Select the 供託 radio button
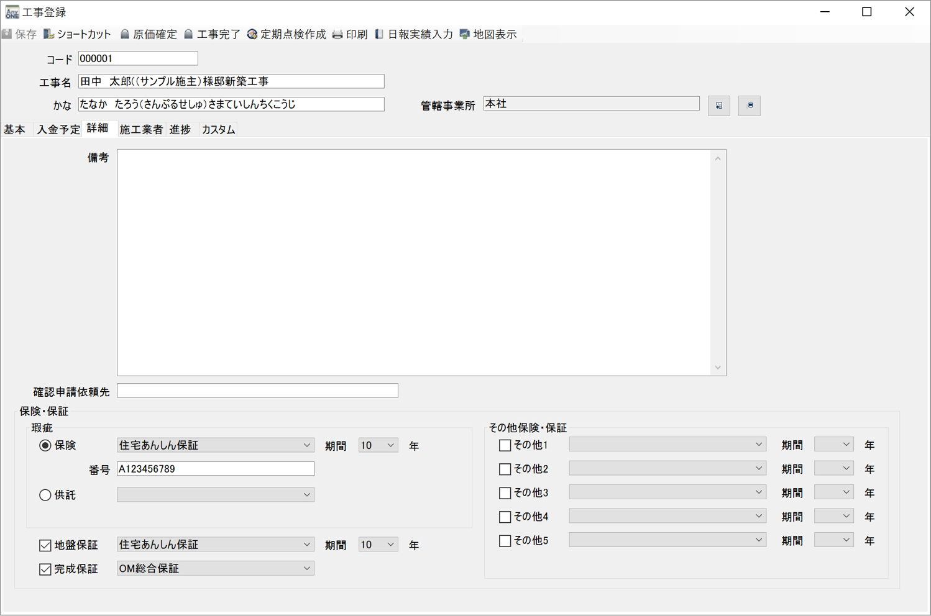The height and width of the screenshot is (616, 931). point(45,495)
